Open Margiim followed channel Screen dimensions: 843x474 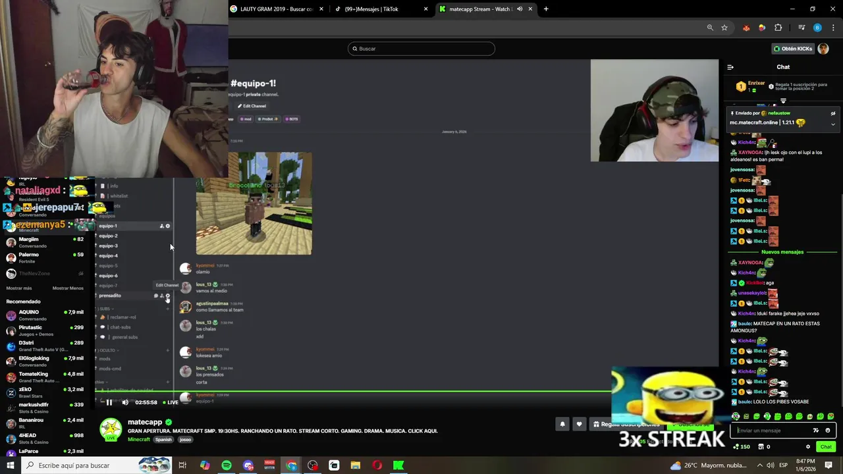(x=45, y=242)
